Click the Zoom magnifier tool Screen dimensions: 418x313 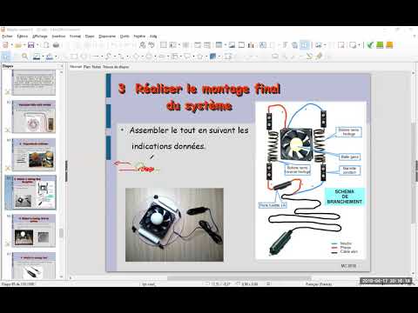pyautogui.click(x=25, y=57)
